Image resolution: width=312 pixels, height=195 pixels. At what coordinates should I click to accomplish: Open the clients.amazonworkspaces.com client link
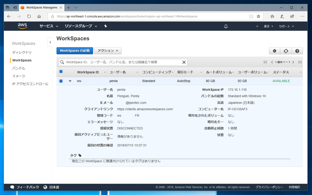pos(145,109)
